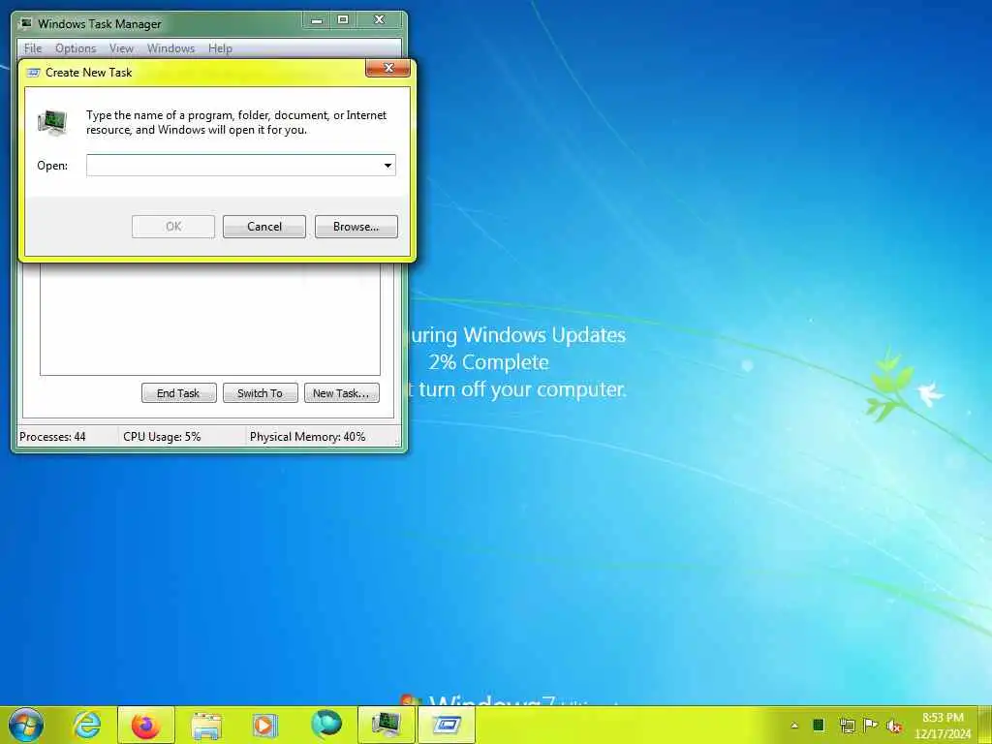
Task: Open the Action Center flag tray icon
Action: coord(871,725)
